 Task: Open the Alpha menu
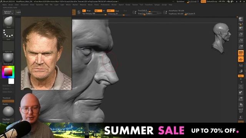point(4,5)
